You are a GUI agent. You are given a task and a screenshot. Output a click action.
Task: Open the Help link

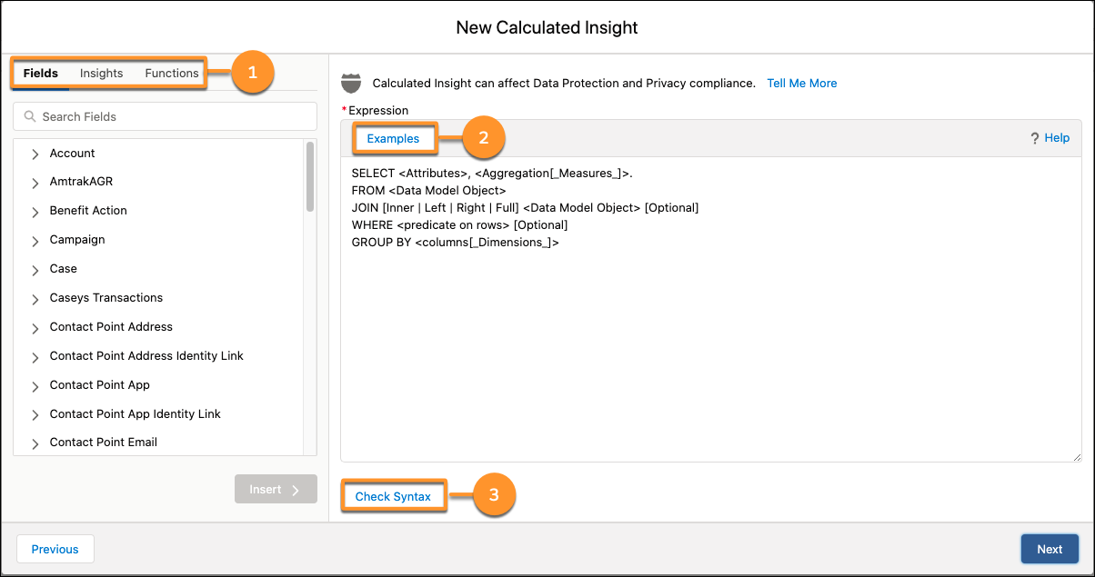click(x=1057, y=138)
